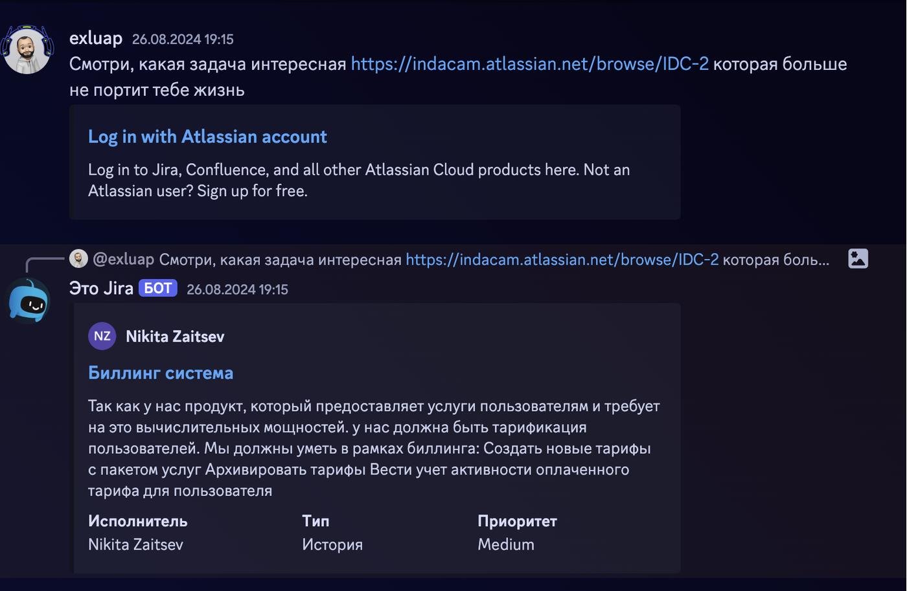The image size is (907, 591).
Task: Click the "История" type value
Action: point(332,544)
